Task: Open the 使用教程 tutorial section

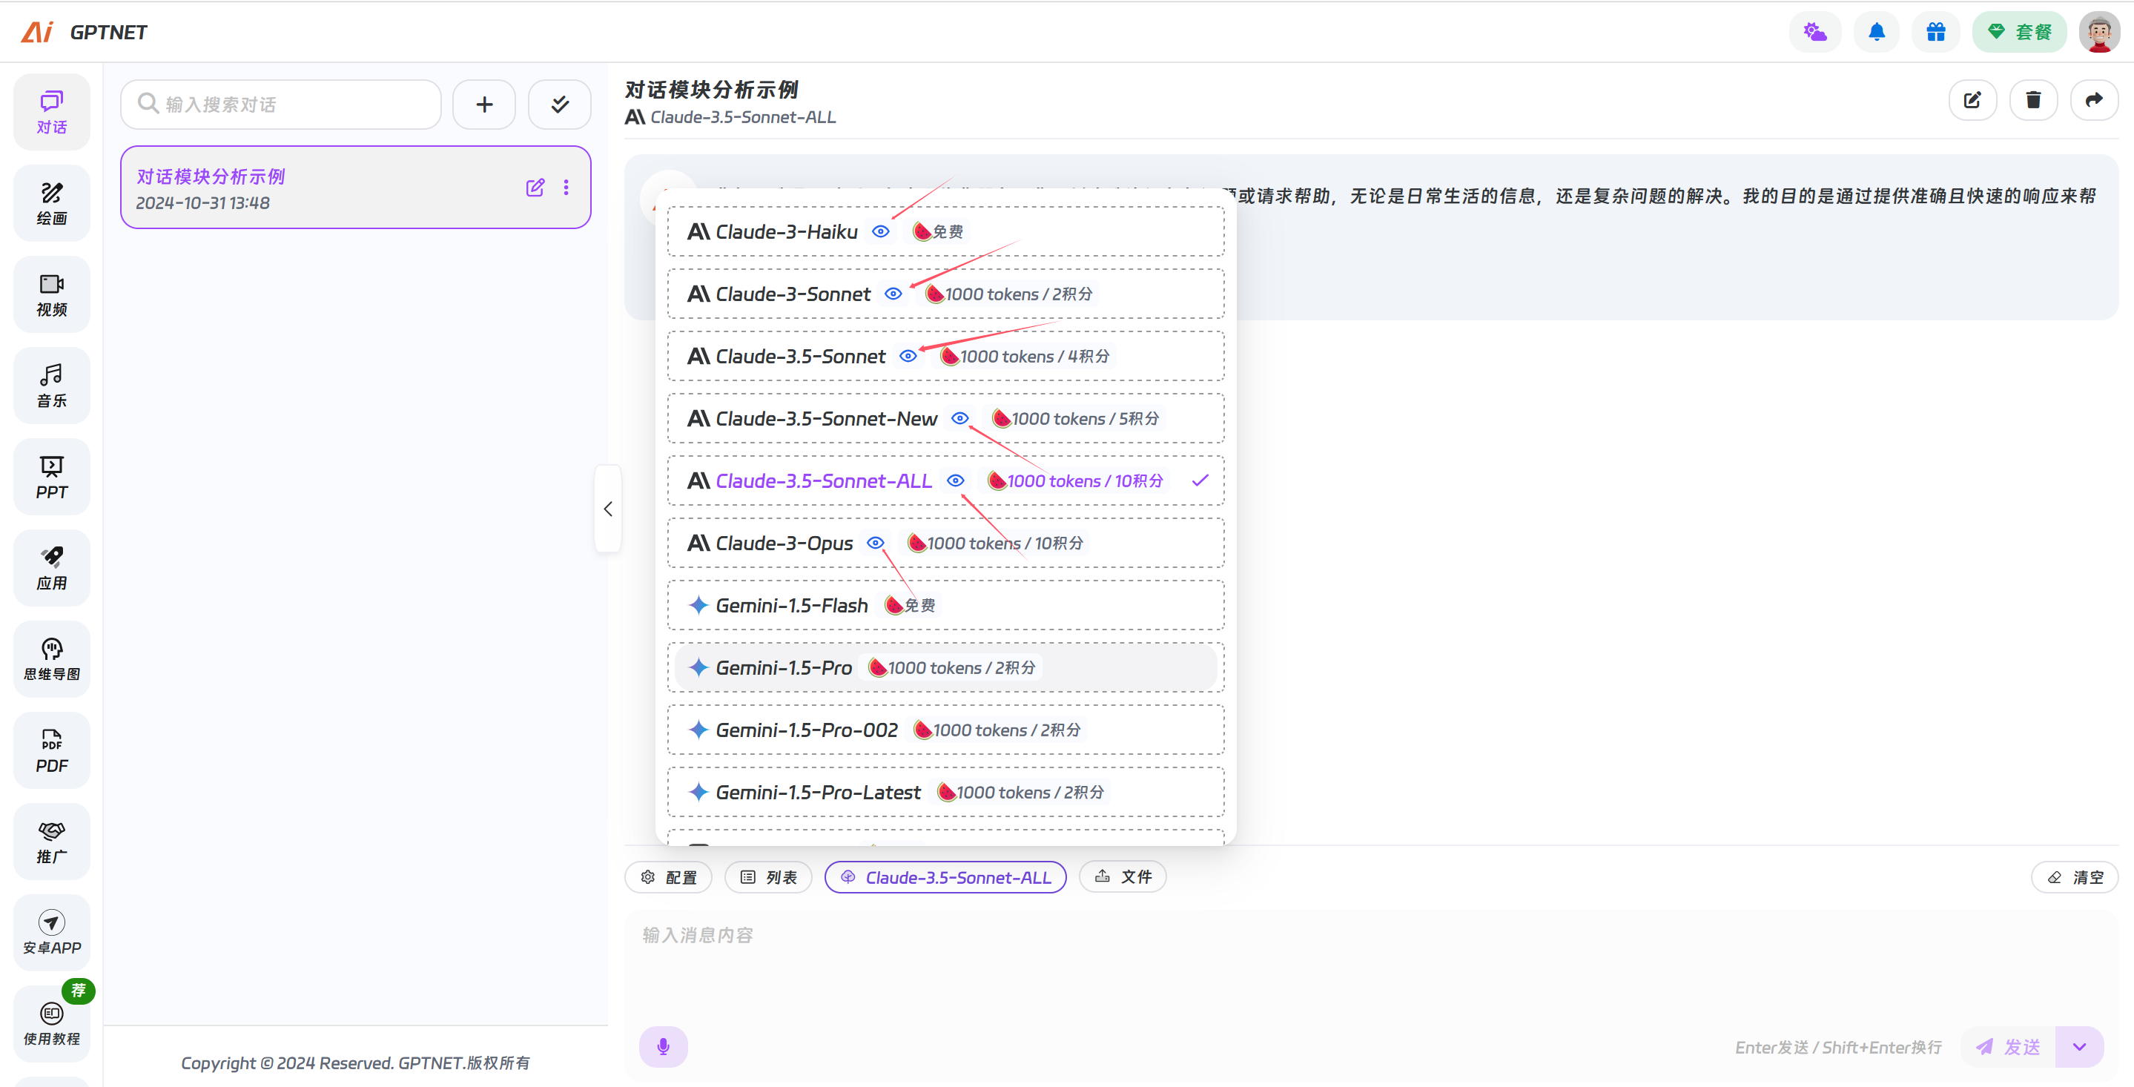Action: pos(51,1023)
